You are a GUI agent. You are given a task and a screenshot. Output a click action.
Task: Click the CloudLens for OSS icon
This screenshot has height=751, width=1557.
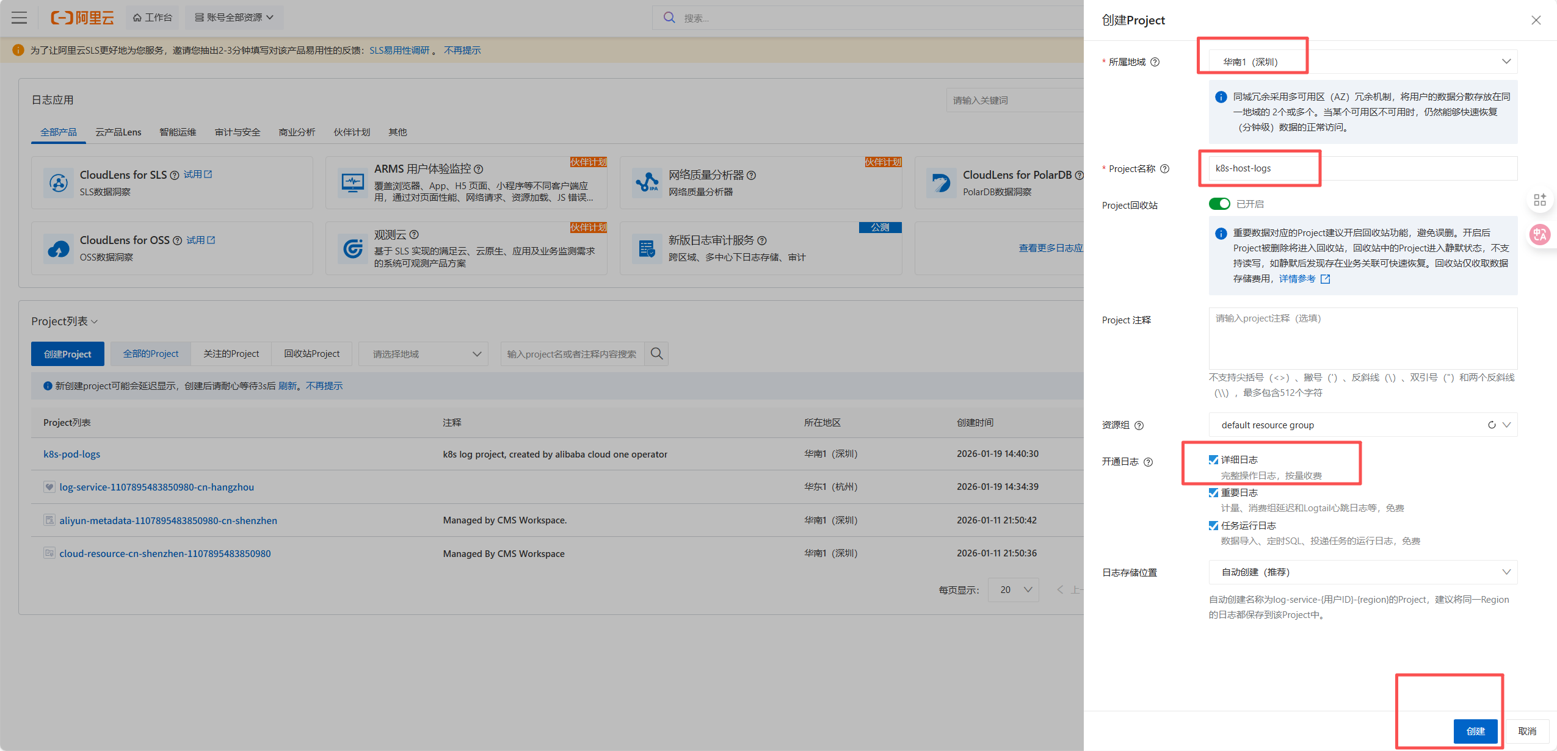[59, 248]
